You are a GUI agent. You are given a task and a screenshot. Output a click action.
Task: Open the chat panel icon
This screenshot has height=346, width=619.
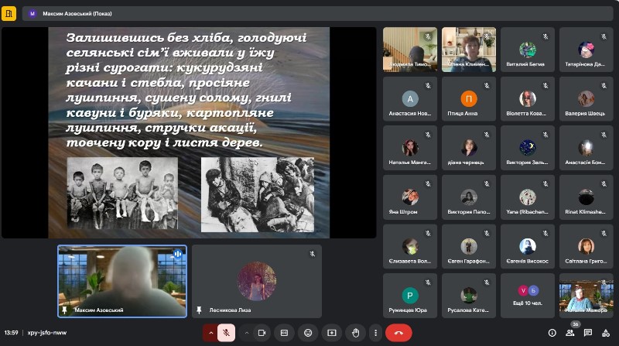click(588, 333)
